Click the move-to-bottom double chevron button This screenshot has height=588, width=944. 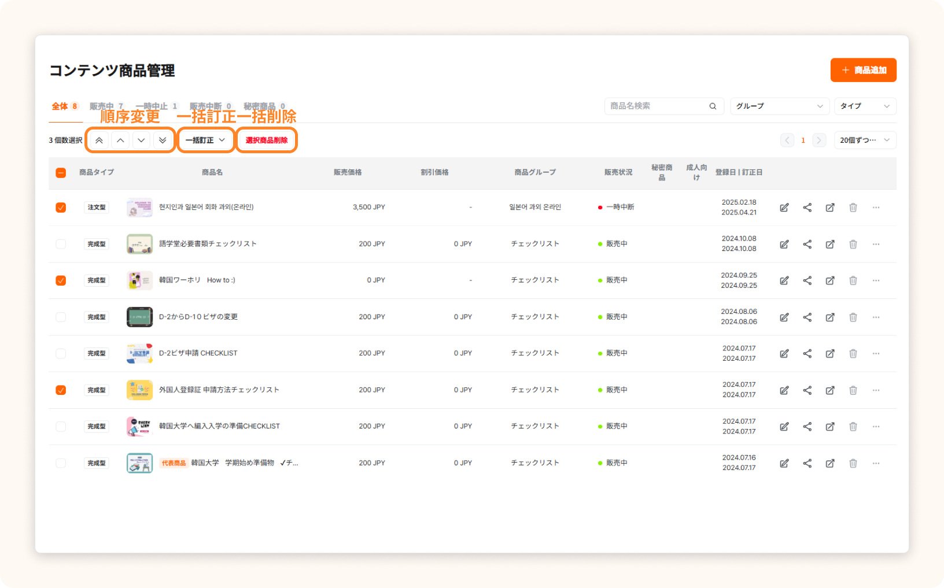(163, 140)
